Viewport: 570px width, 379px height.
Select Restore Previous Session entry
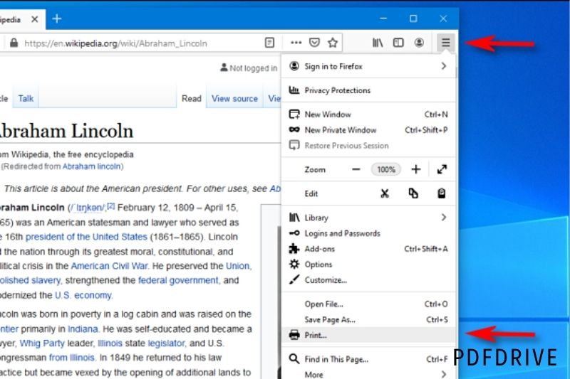point(368,146)
